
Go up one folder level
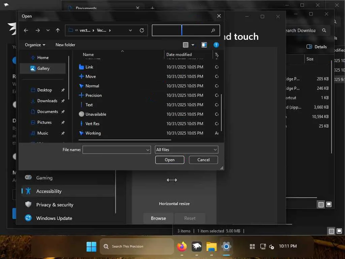coord(58,30)
